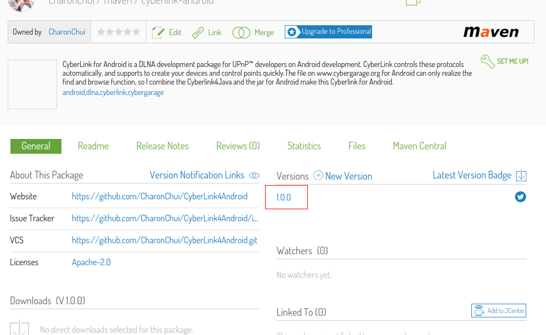Open the VCS CyberLink4Android.git link
The image size is (546, 335).
[x=165, y=240]
